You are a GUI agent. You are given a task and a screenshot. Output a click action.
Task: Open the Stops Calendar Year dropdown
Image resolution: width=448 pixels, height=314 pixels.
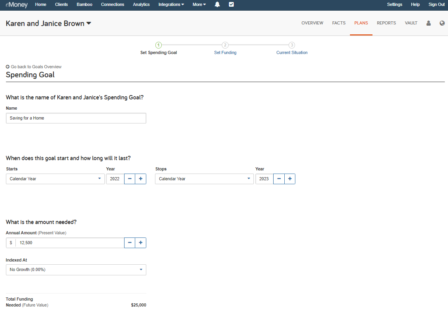coord(204,179)
